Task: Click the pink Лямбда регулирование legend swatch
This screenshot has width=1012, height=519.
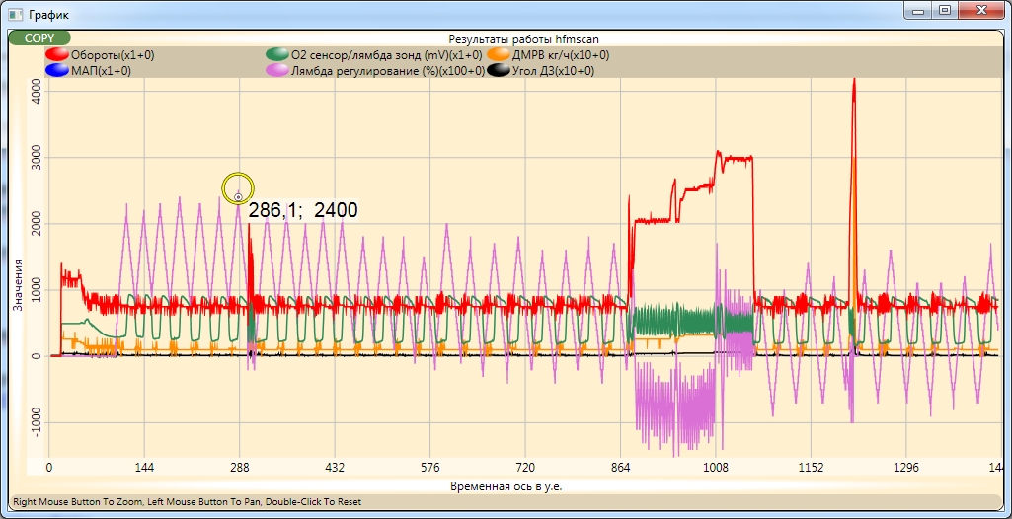Action: point(276,71)
